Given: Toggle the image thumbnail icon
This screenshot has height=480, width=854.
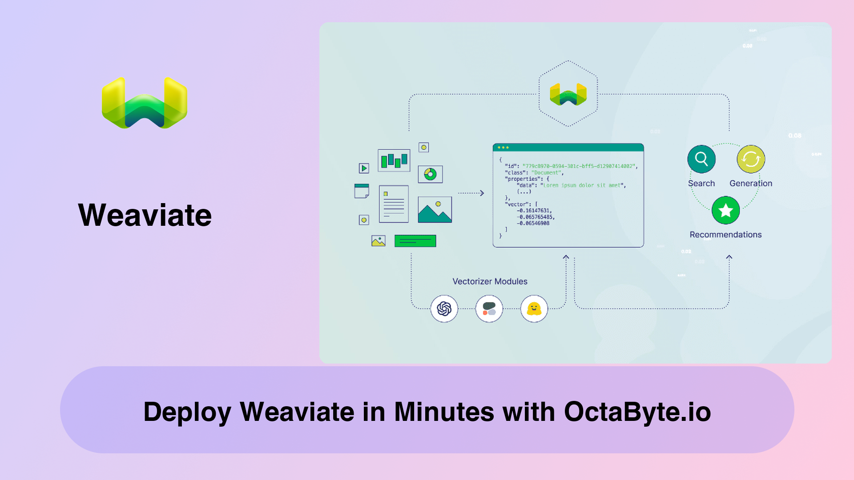Looking at the screenshot, I should [378, 241].
